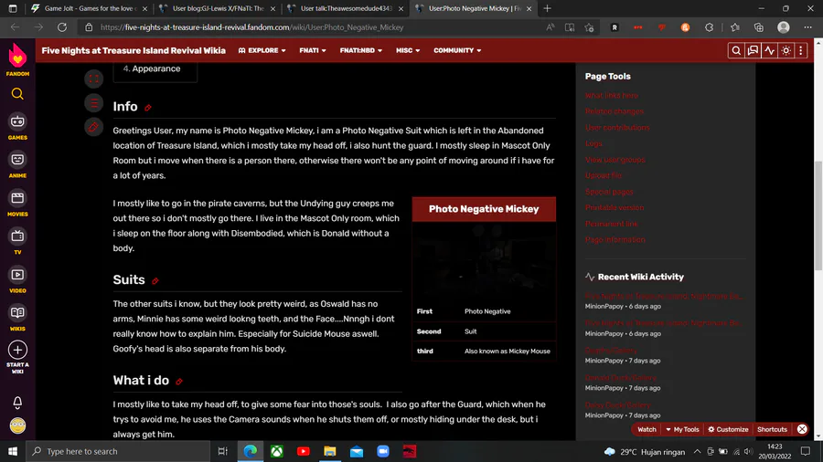The image size is (823, 462).
Task: Open tab actions menu icon
Action: coord(13,8)
